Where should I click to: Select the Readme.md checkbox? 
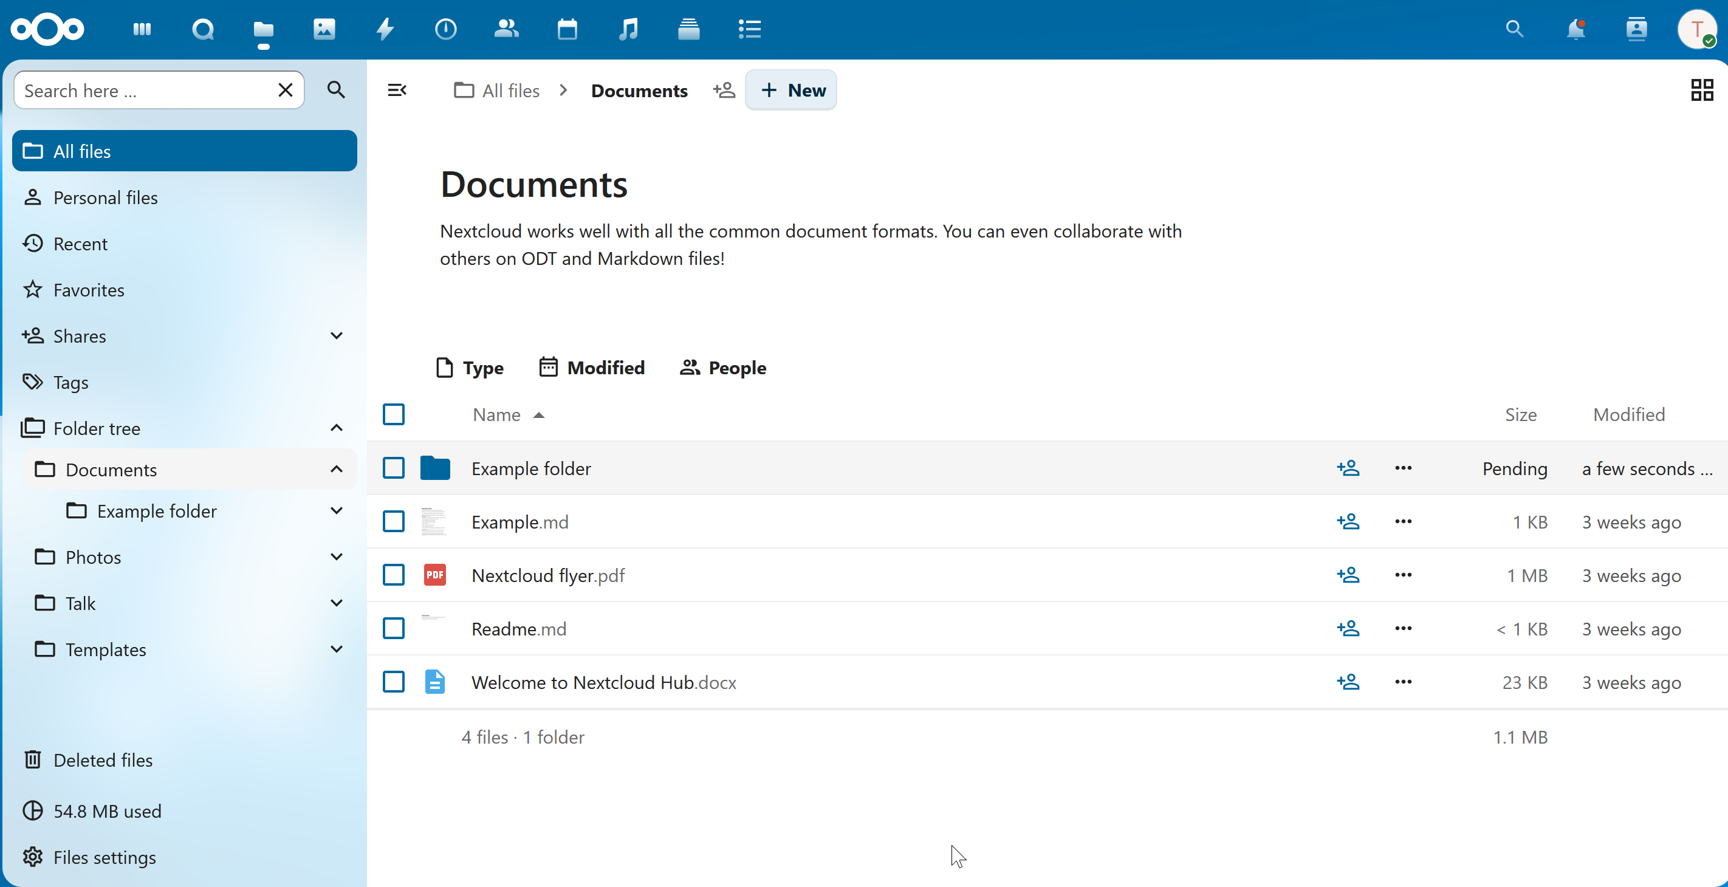[x=394, y=628]
